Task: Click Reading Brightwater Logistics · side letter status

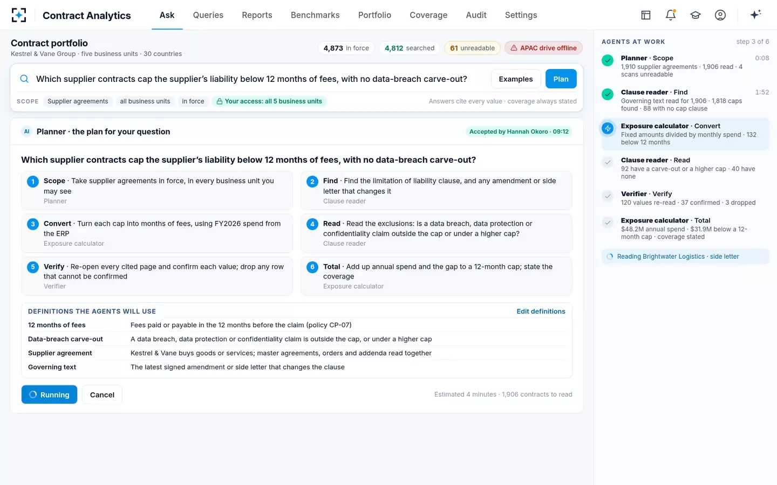Action: [685, 257]
